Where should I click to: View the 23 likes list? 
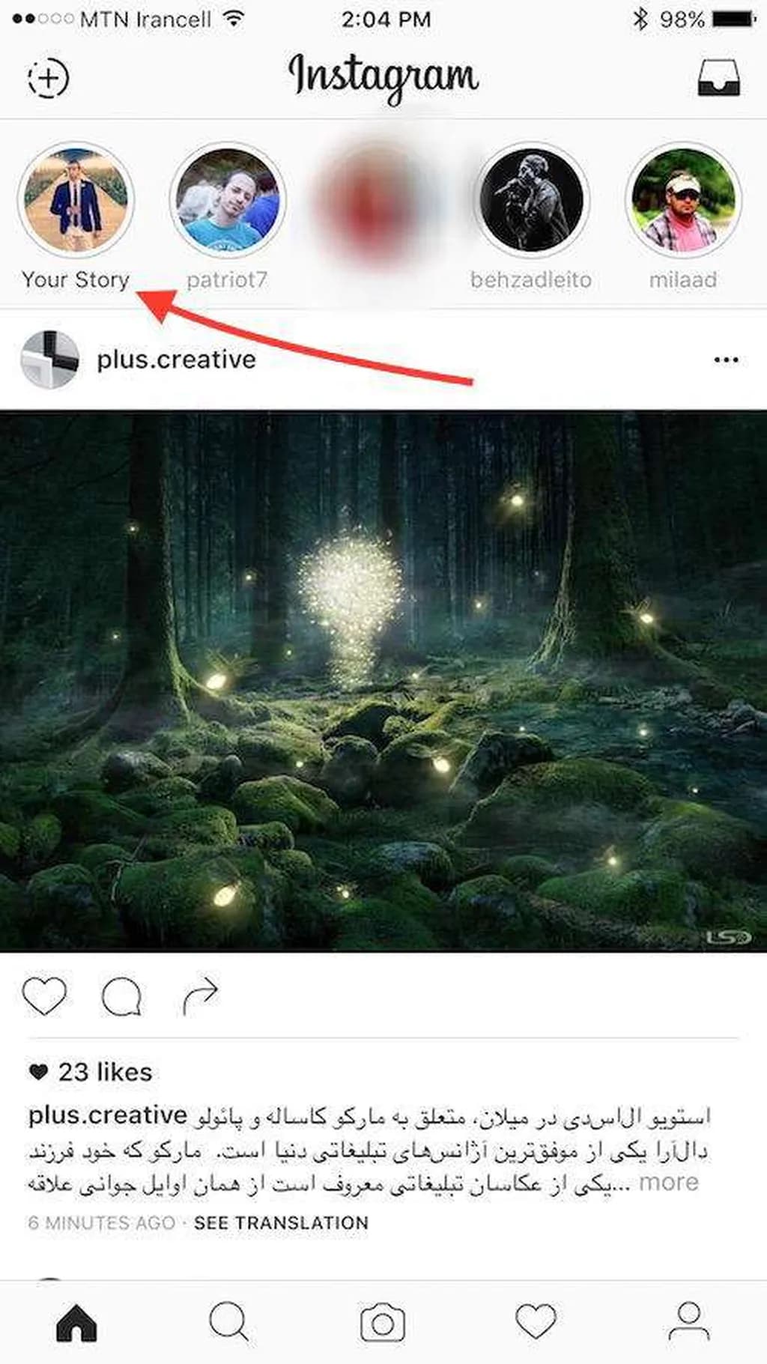pyautogui.click(x=104, y=1072)
